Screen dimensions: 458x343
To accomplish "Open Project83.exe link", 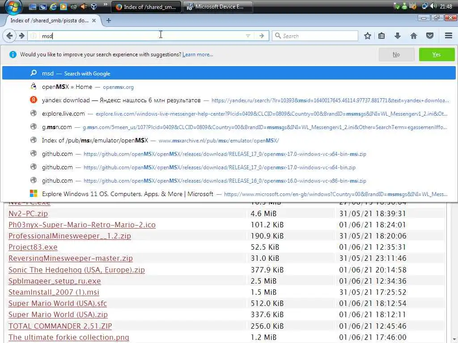I will pos(33,247).
